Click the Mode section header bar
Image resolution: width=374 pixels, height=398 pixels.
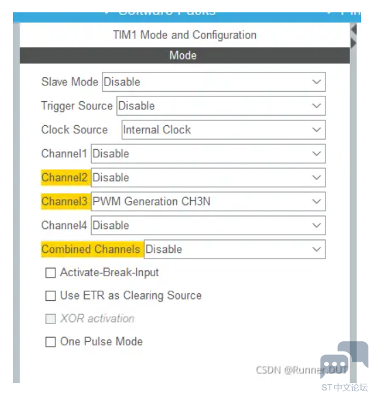[x=185, y=55]
